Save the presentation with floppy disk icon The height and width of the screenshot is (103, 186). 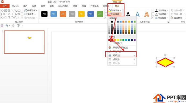[x=2, y=25]
